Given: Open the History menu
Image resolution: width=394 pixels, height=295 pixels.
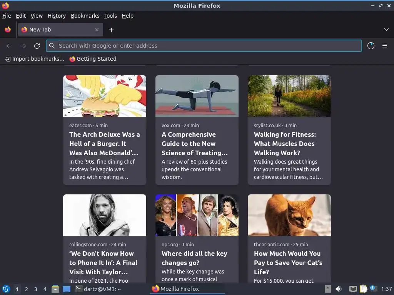Looking at the screenshot, I should 57,16.
